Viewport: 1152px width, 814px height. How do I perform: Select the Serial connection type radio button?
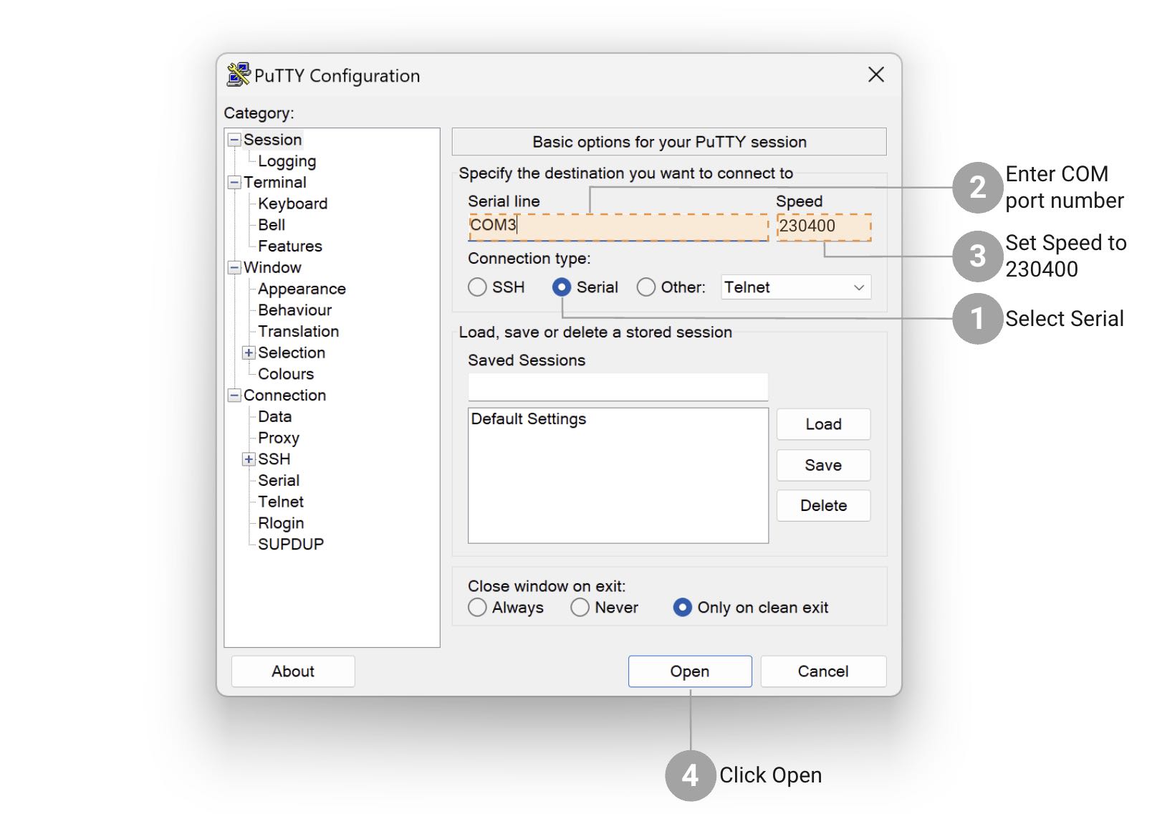[562, 287]
